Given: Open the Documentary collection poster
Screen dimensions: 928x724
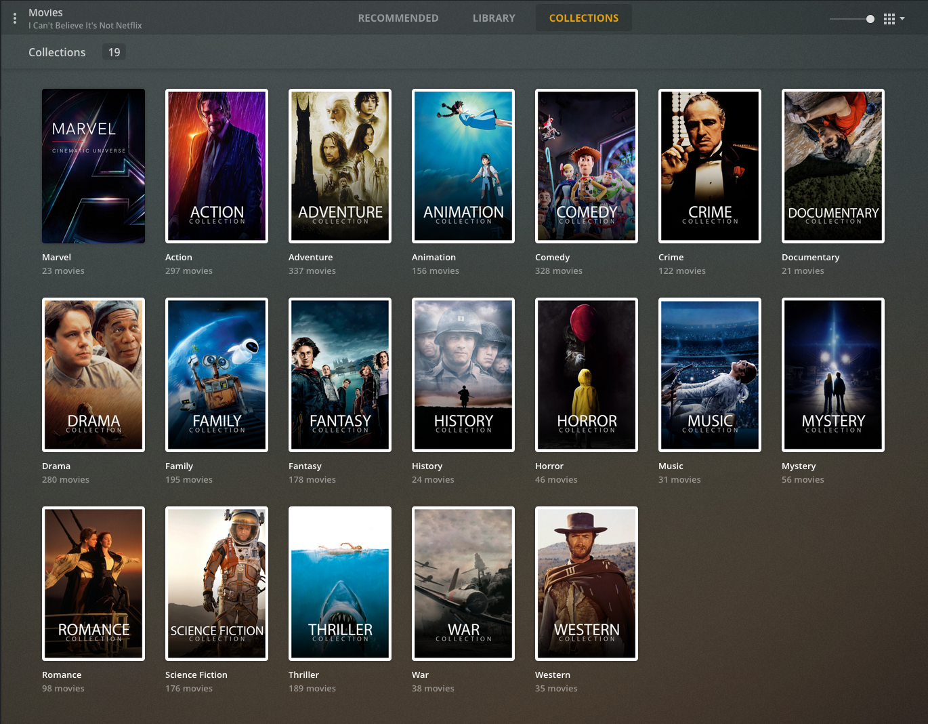Looking at the screenshot, I should [x=833, y=166].
